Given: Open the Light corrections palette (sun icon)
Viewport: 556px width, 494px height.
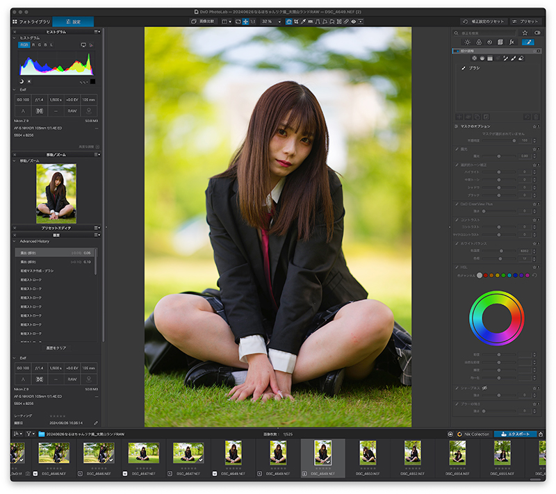Looking at the screenshot, I should 467,42.
